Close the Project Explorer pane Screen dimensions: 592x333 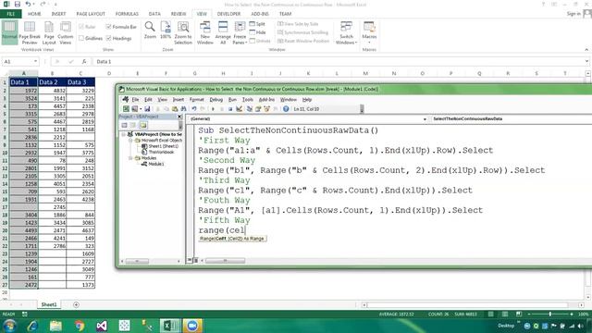click(x=179, y=117)
